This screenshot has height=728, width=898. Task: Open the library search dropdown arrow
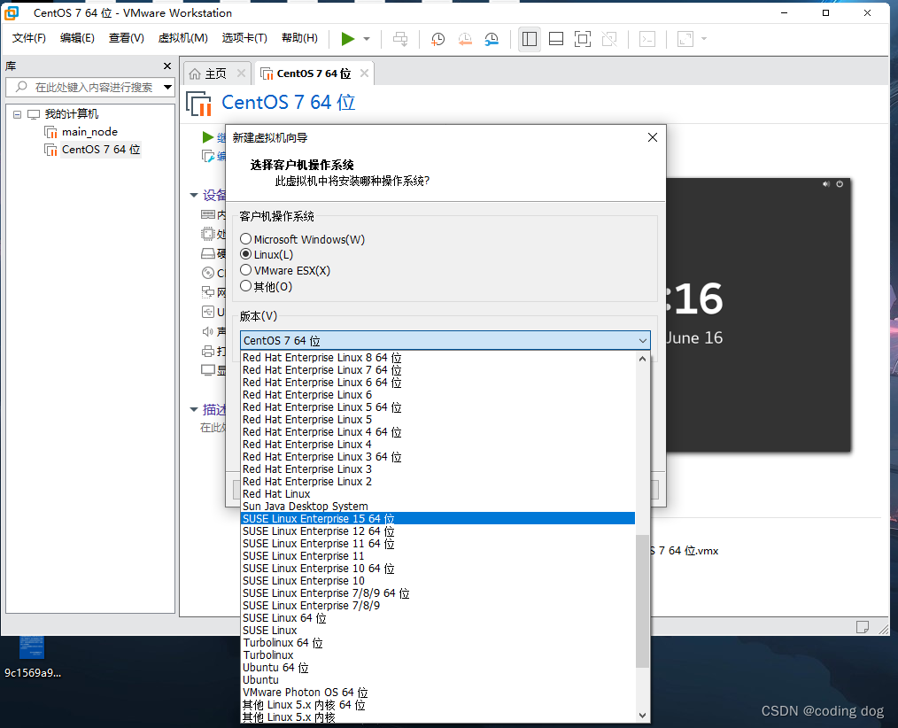[167, 87]
